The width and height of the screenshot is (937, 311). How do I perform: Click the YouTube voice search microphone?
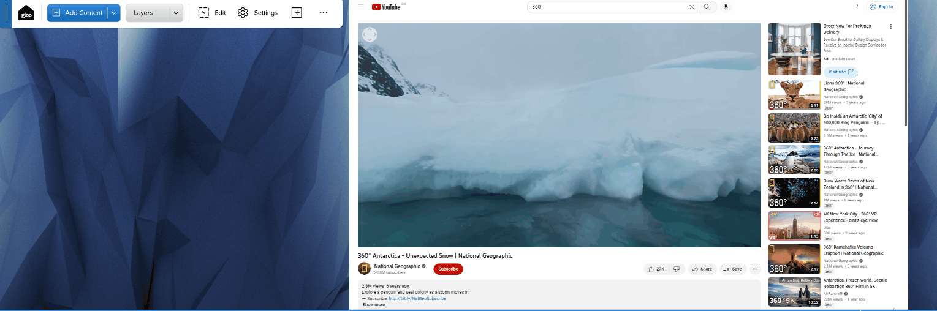[726, 7]
